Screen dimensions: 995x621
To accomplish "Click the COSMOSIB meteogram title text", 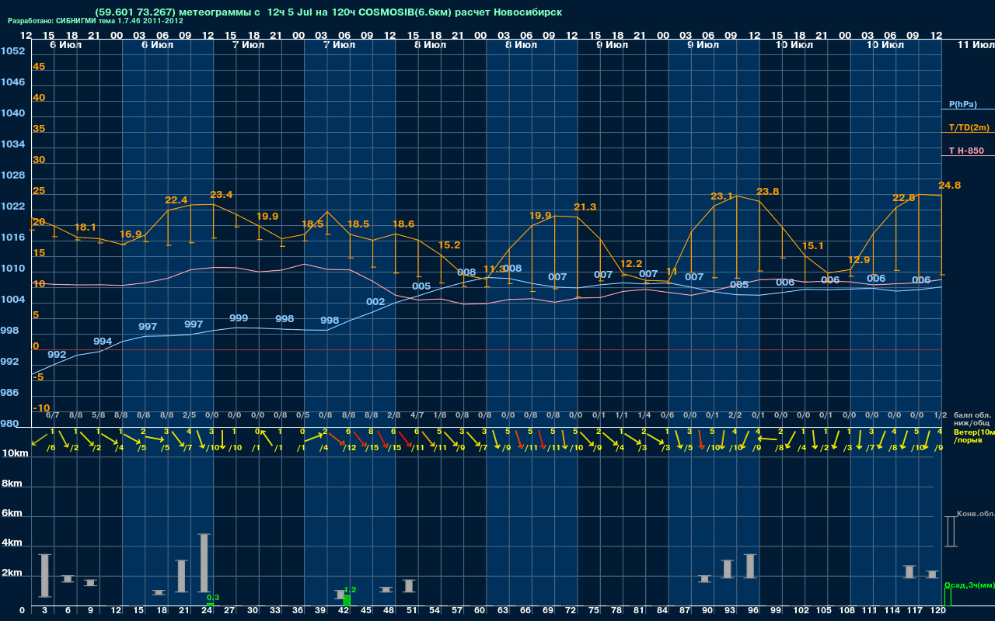I will 328,12.
